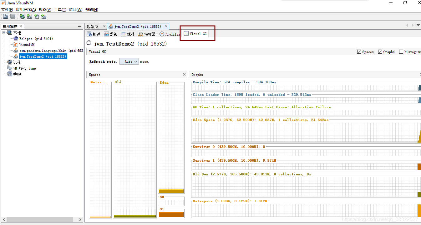The image size is (421, 225).
Task: Click the loading spinner beside jvm.TestDemo2 heading
Action: [89, 43]
